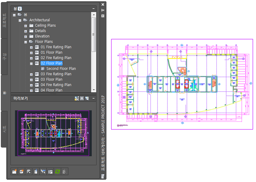The image size is (256, 182).
Task: Click the magnifier preview icon in 미리보기 header
Action: [x=87, y=98]
